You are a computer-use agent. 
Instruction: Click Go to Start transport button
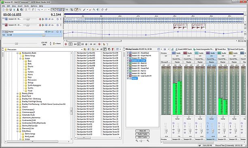pos(91,44)
